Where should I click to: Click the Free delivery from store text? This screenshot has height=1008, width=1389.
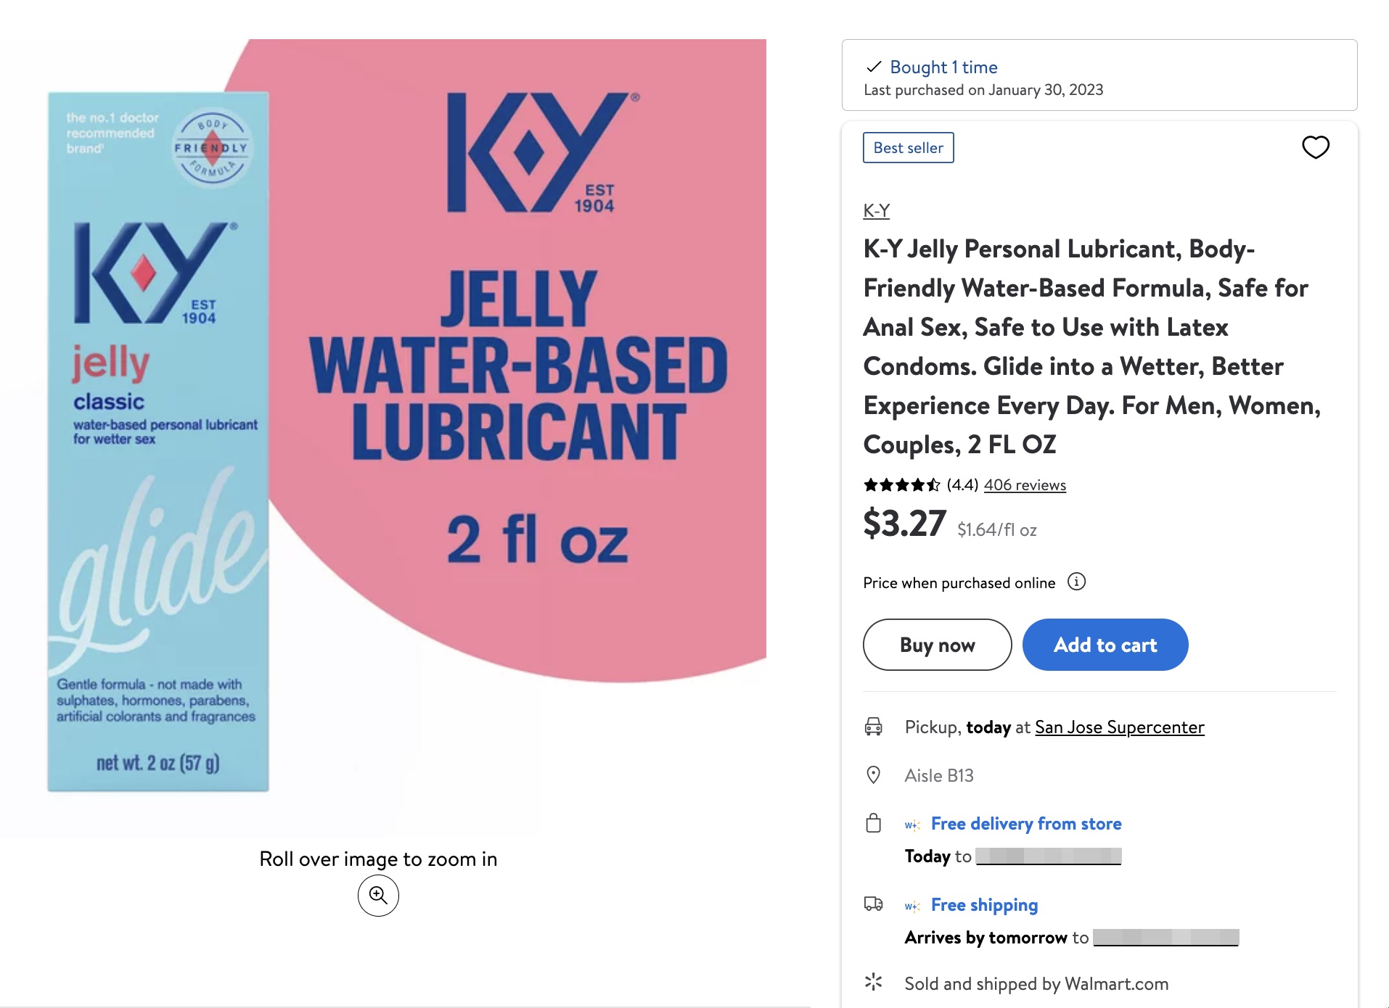tap(1026, 824)
